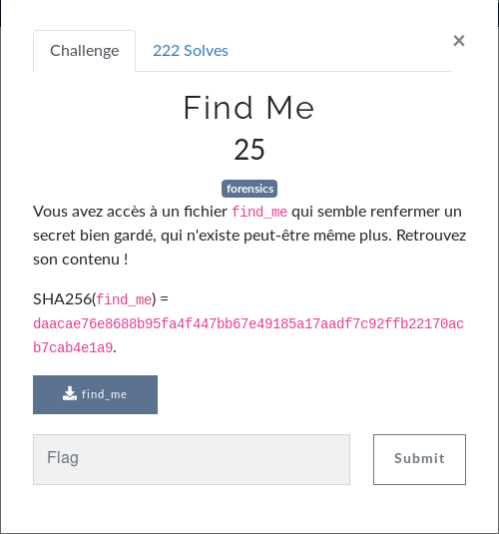Screen dimensions: 499x534
Task: Click the 25 points value
Action: (249, 149)
